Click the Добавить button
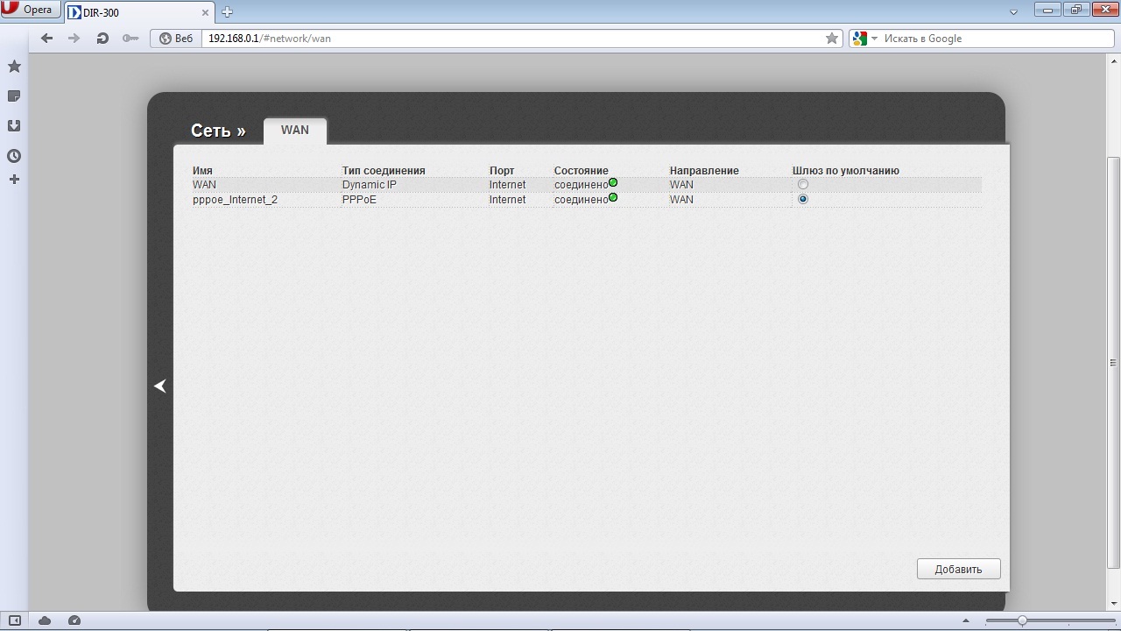 [958, 569]
